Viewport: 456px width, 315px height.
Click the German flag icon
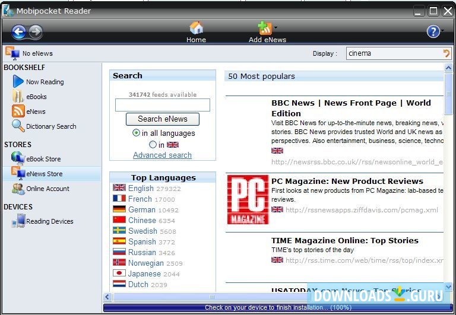click(x=119, y=209)
